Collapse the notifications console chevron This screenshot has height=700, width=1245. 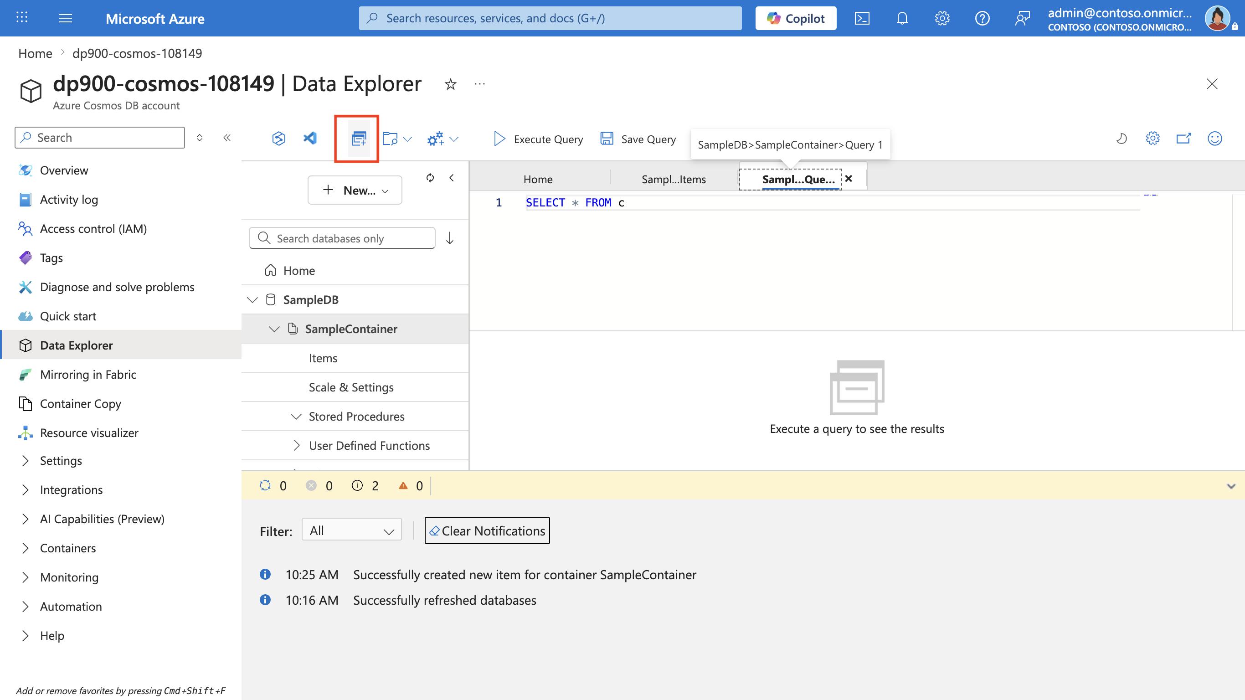(1231, 486)
